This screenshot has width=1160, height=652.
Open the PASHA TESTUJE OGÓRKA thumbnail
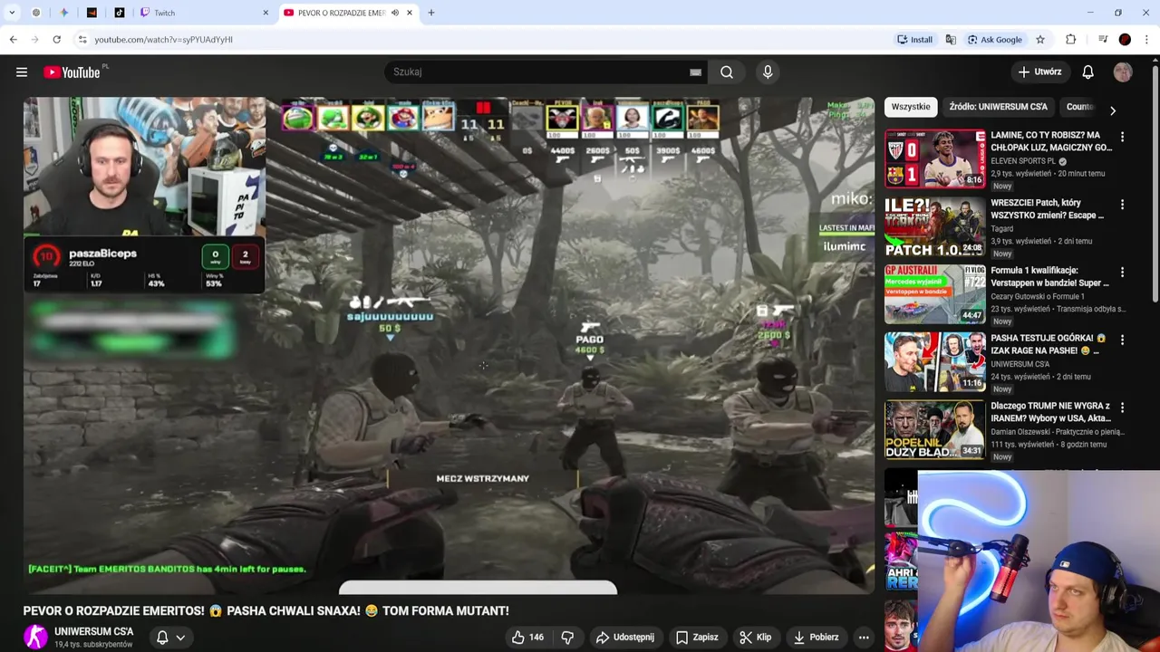point(934,361)
